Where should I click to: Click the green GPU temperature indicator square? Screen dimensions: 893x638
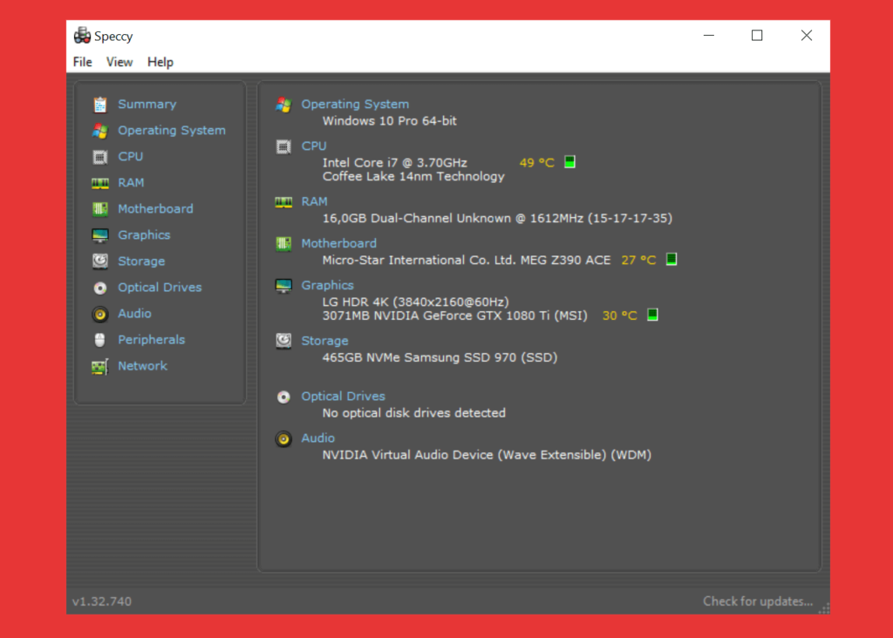coord(652,315)
